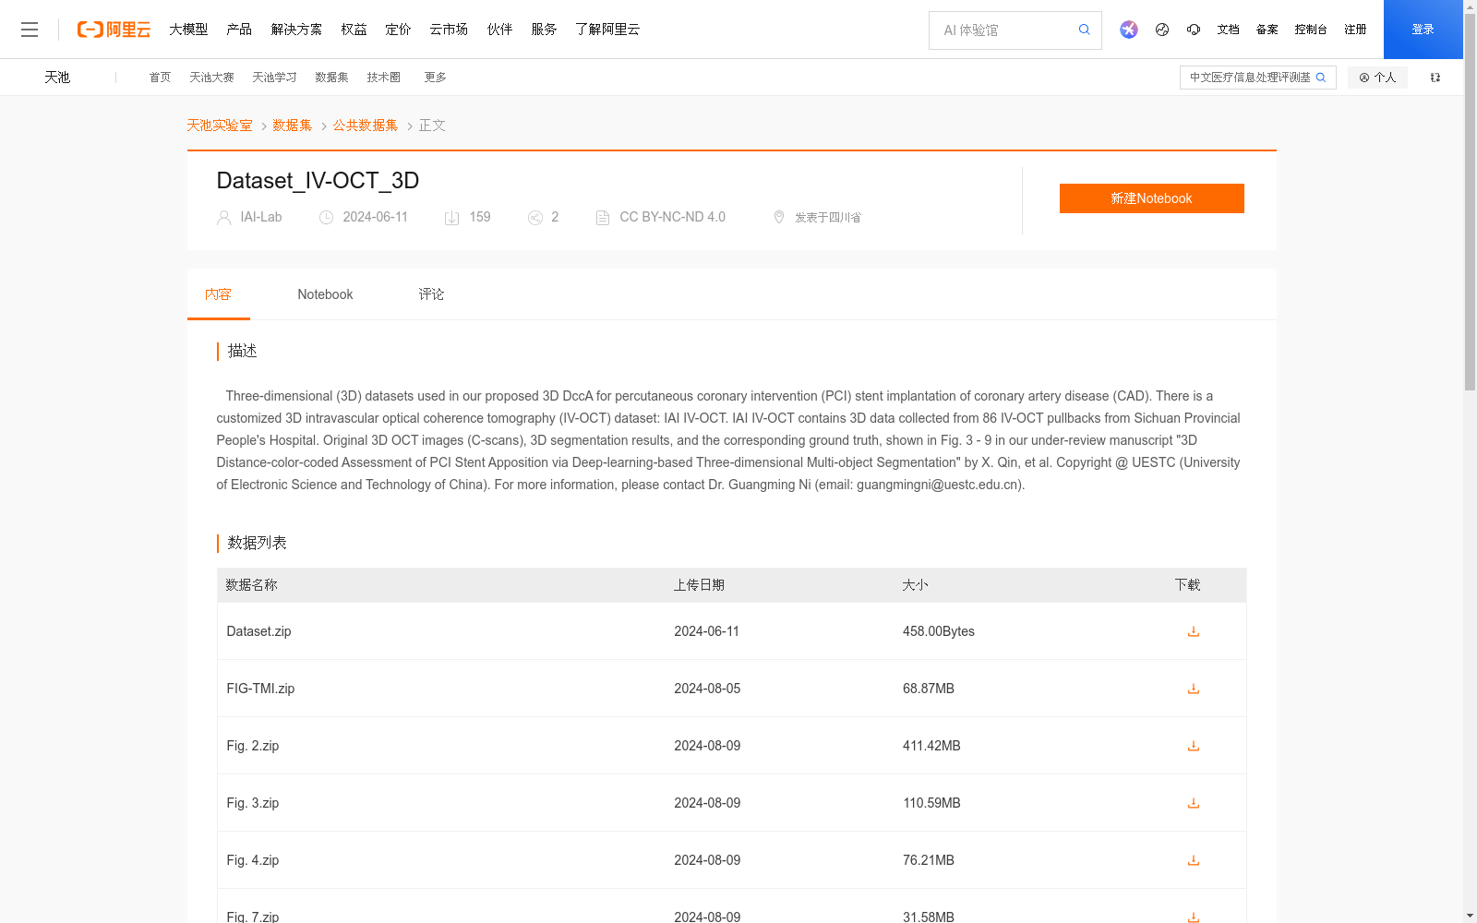
Task: Open 伙伴 top menu
Action: (499, 30)
